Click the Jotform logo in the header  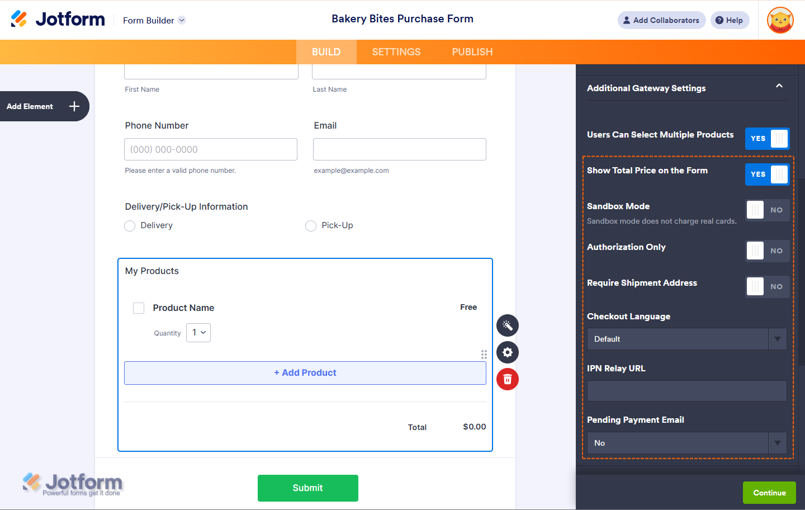58,20
